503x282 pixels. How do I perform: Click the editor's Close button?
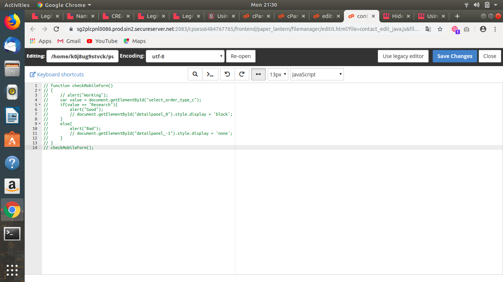coord(490,56)
